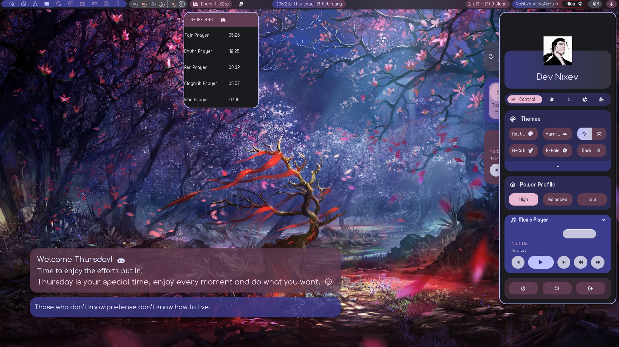Switch to the gamepad workspace icon
Viewport: 619px width, 347px height.
(x=95, y=4)
